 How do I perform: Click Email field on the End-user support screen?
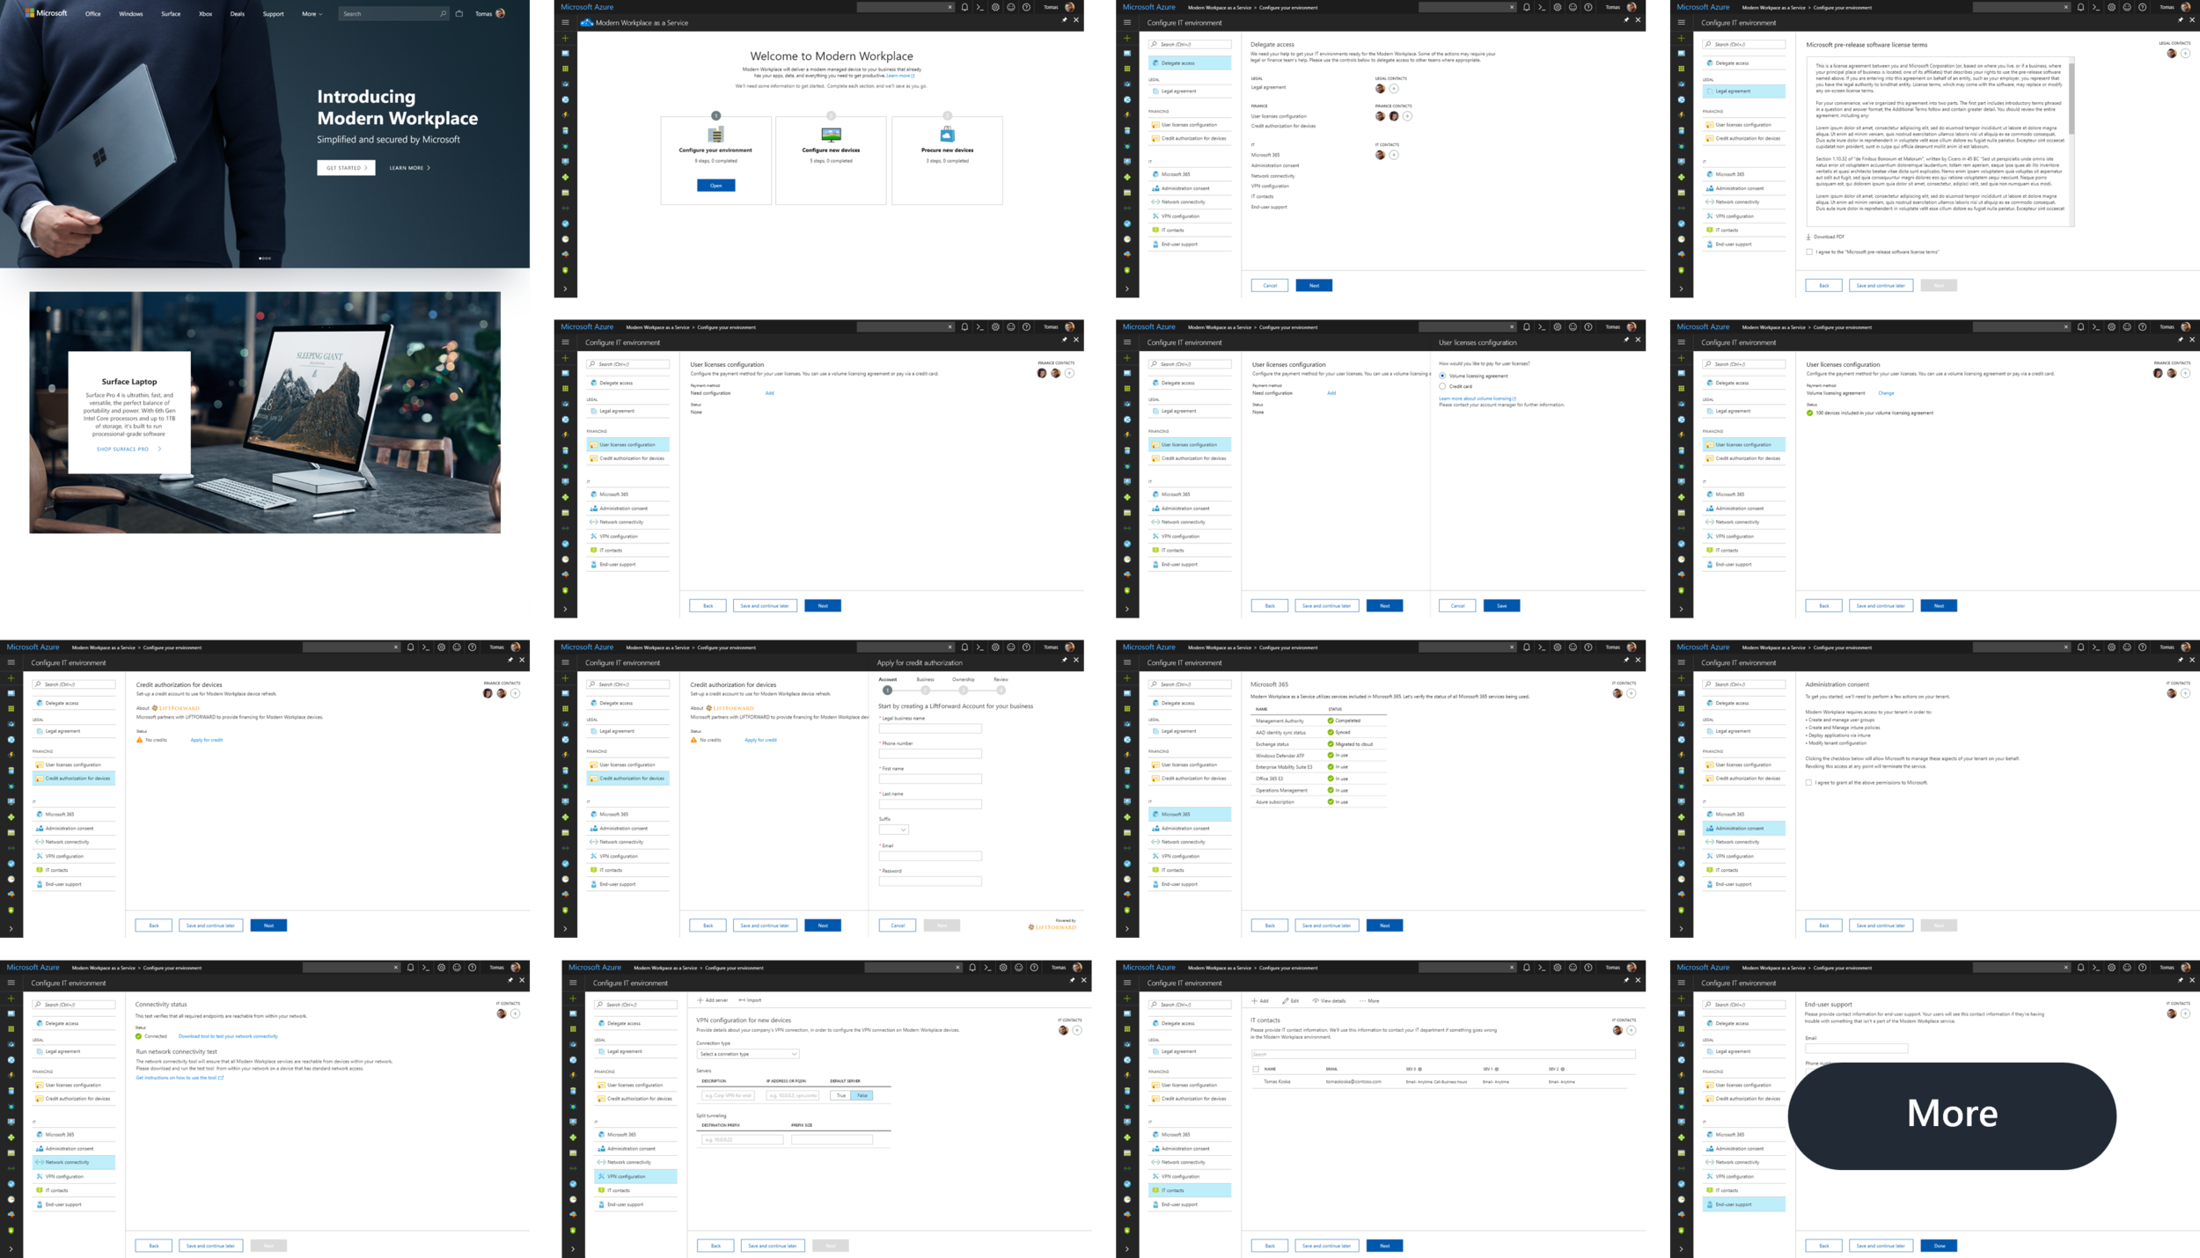pos(1857,1049)
